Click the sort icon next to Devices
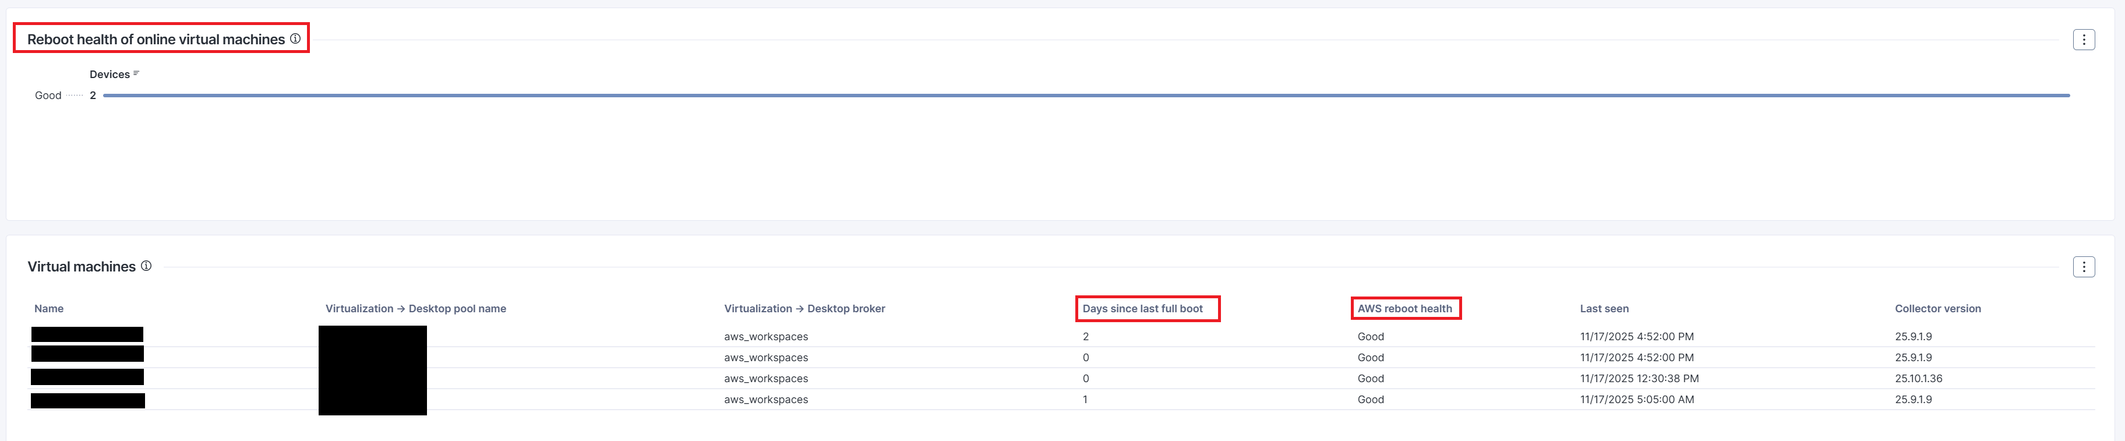Viewport: 2125px width, 441px height. [136, 74]
